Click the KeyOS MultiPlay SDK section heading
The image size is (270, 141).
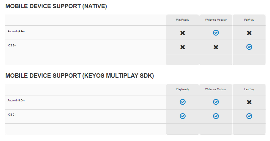tap(80, 76)
